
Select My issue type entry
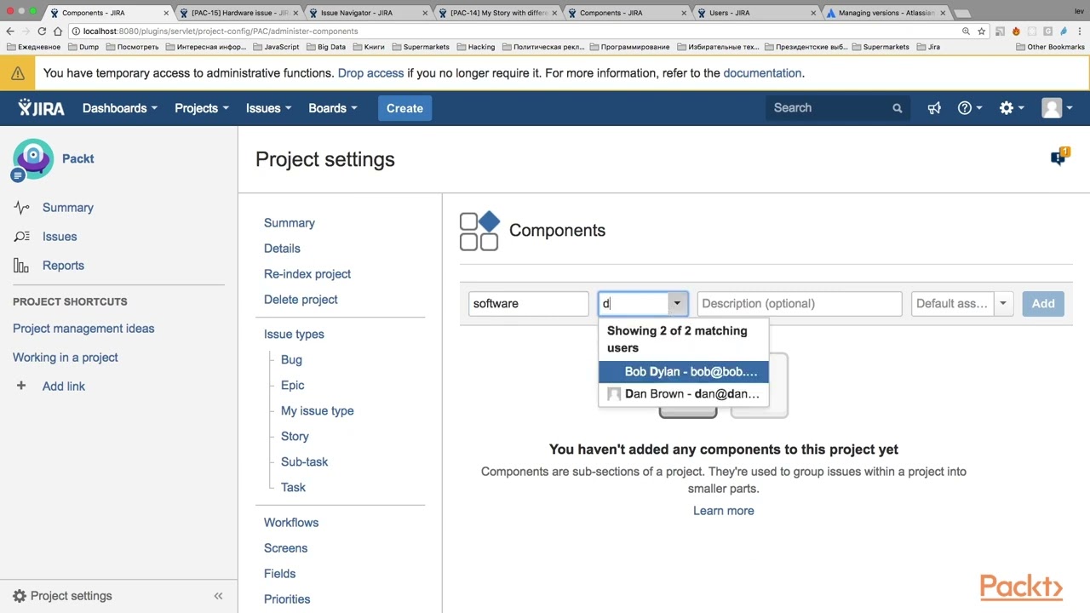317,411
